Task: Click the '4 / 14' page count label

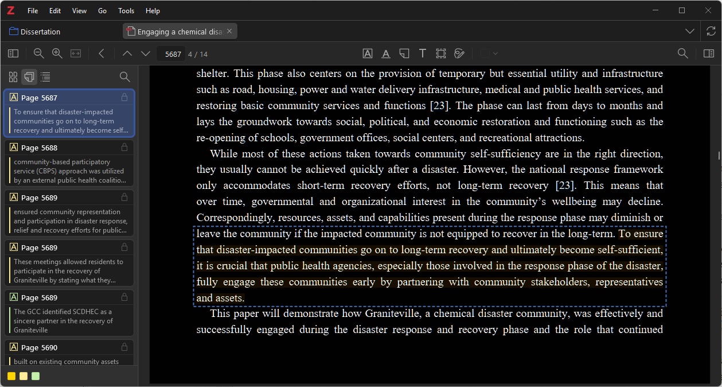Action: coord(198,54)
